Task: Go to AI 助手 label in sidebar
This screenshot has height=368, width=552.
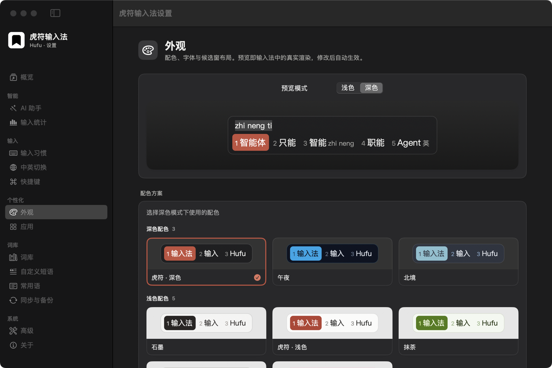Action: pos(31,108)
